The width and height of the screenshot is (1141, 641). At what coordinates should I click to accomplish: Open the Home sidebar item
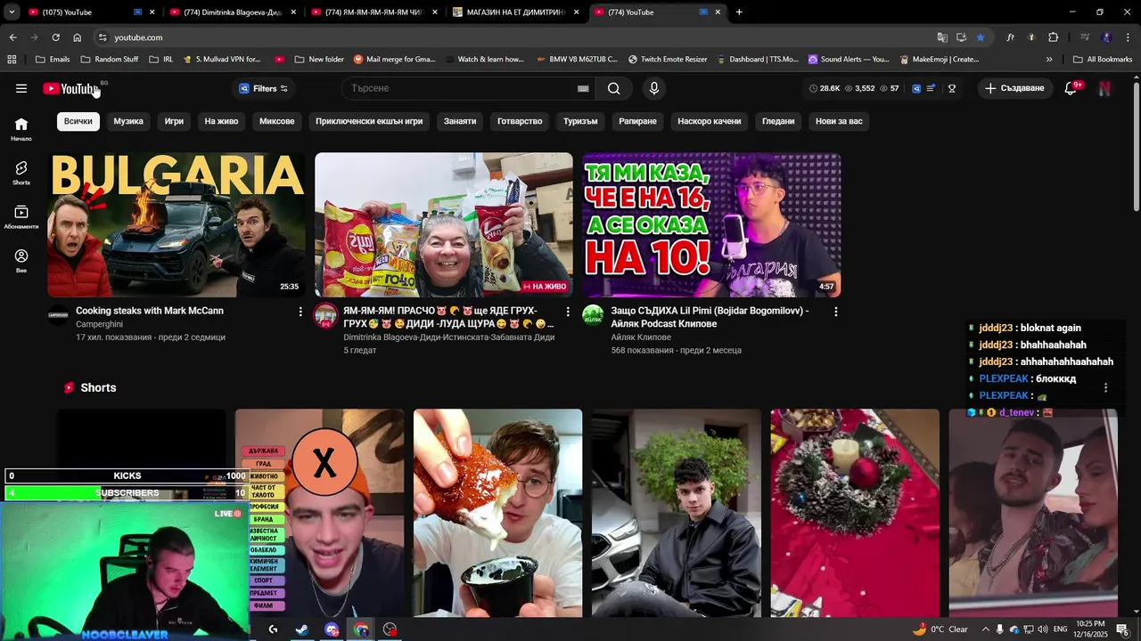21,129
